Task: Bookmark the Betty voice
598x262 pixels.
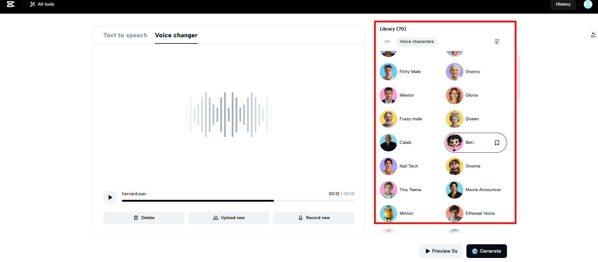Action: [497, 143]
